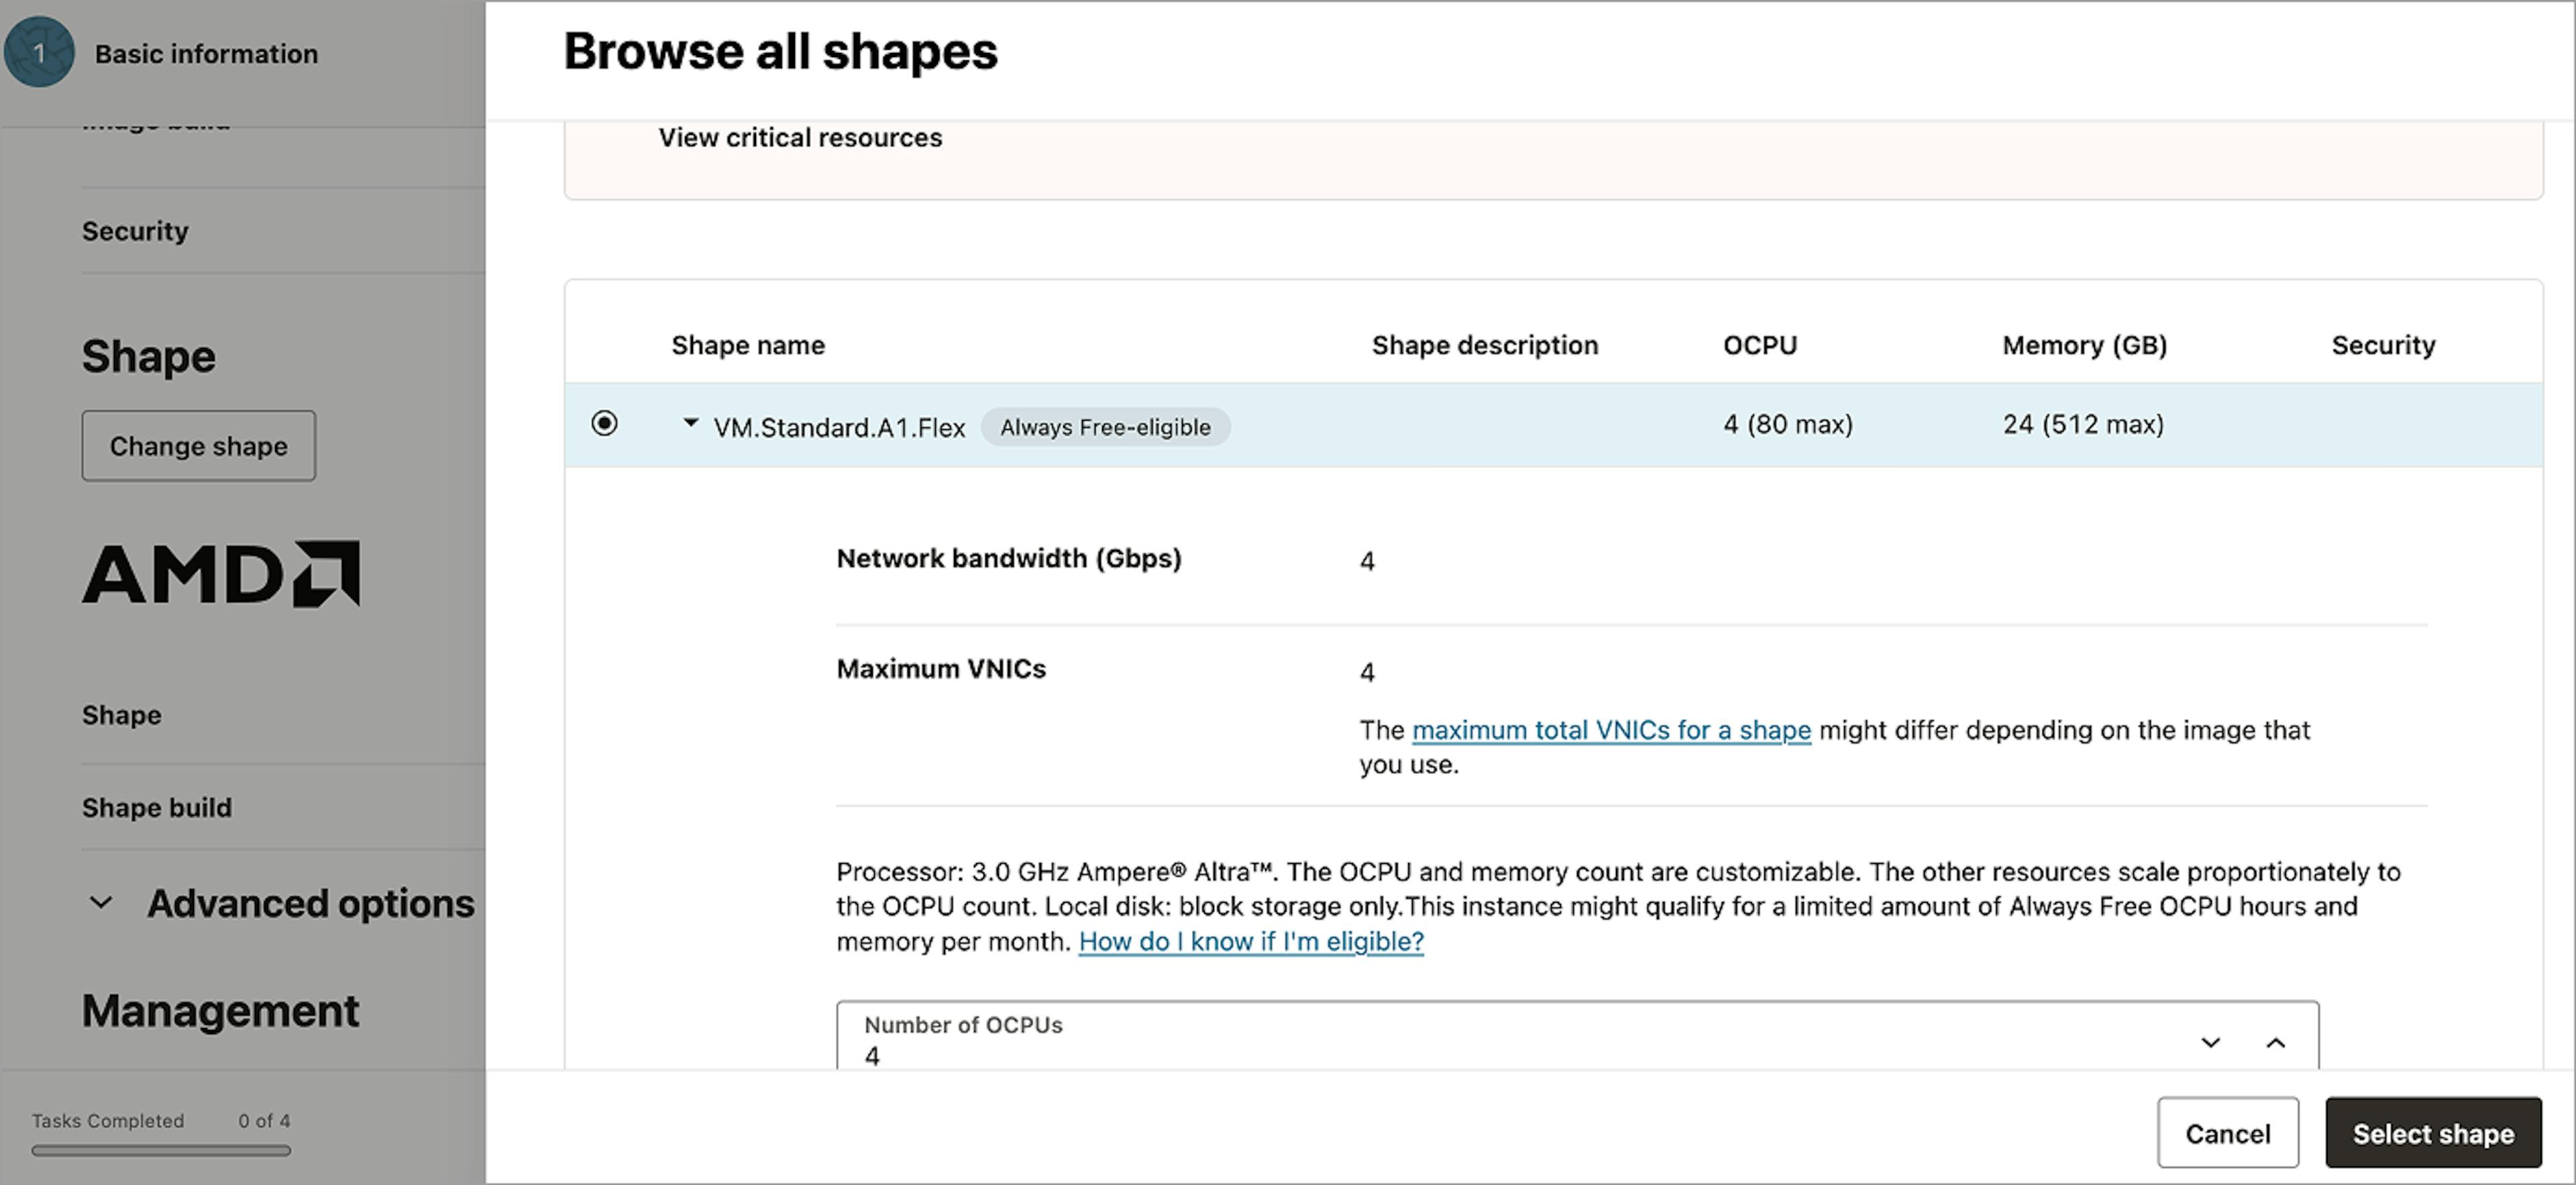Viewport: 2576px width, 1185px height.
Task: Click the Always Free-eligible badge
Action: point(1104,427)
